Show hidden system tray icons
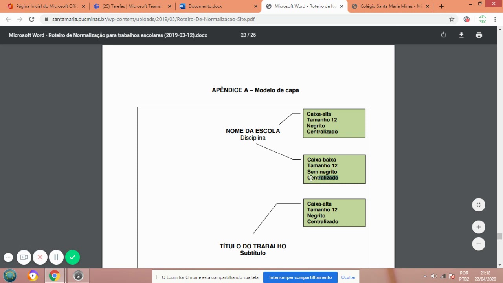Screen dimensions: 503x283 [425, 276]
